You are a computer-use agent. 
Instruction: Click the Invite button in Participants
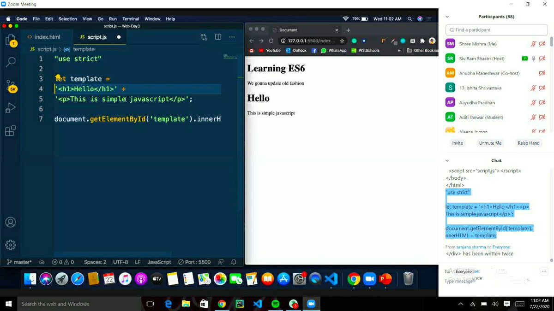point(457,143)
